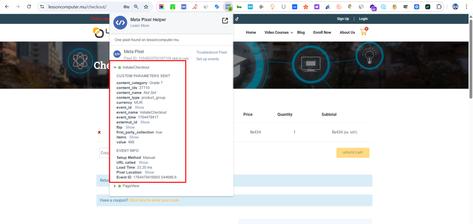Remove cart item with red X
This screenshot has height=224, width=473.
point(99,132)
